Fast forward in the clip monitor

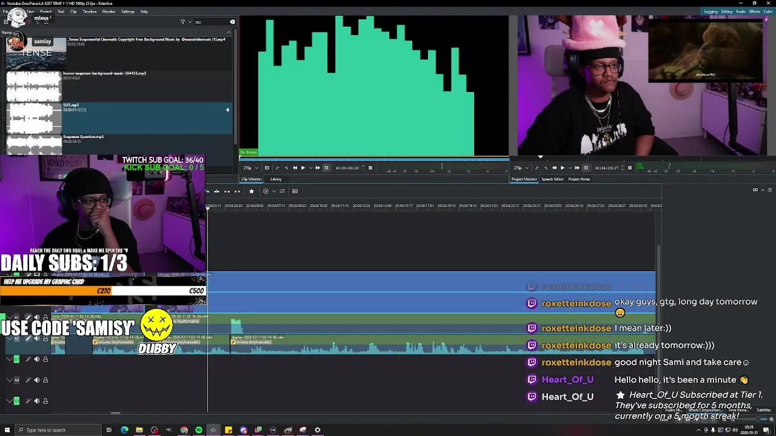pos(318,168)
